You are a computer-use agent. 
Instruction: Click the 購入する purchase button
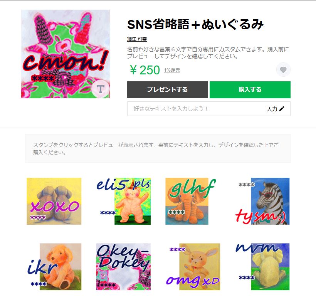pos(250,90)
